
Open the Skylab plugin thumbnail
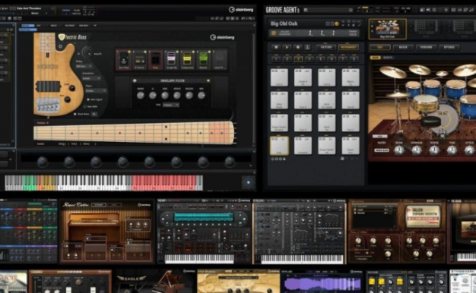point(322,282)
